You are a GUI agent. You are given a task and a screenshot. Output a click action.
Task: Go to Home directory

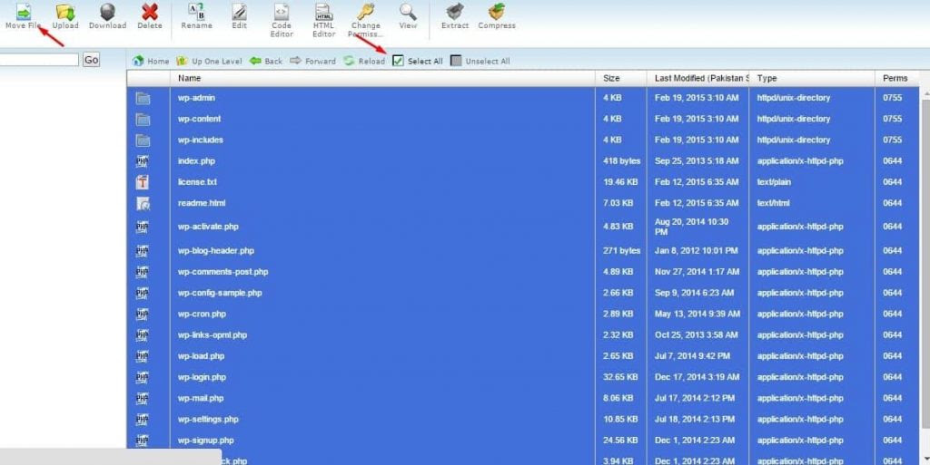(151, 61)
